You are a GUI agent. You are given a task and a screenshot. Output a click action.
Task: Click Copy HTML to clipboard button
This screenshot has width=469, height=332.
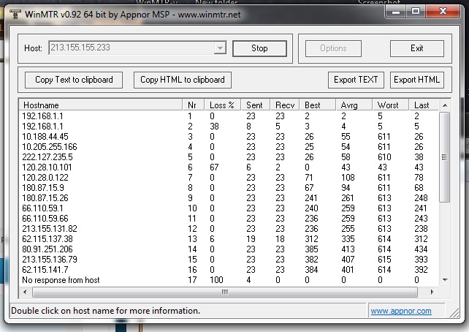tap(183, 80)
